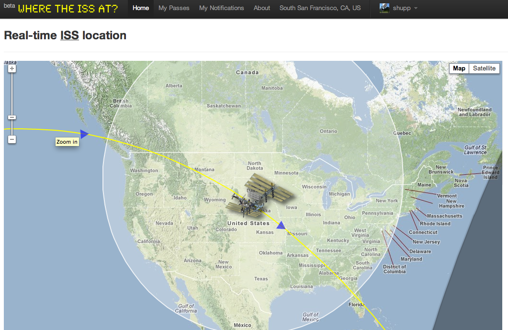The width and height of the screenshot is (508, 330).
Task: Open the My Notifications tab
Action: pyautogui.click(x=222, y=8)
